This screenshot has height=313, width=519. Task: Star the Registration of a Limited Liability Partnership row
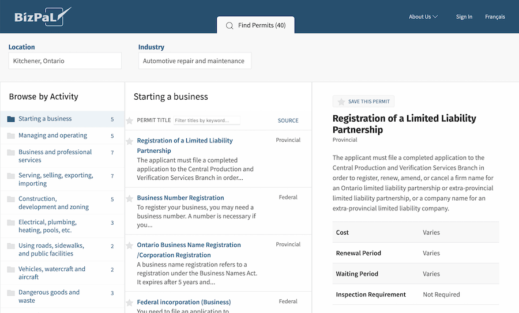pyautogui.click(x=129, y=142)
